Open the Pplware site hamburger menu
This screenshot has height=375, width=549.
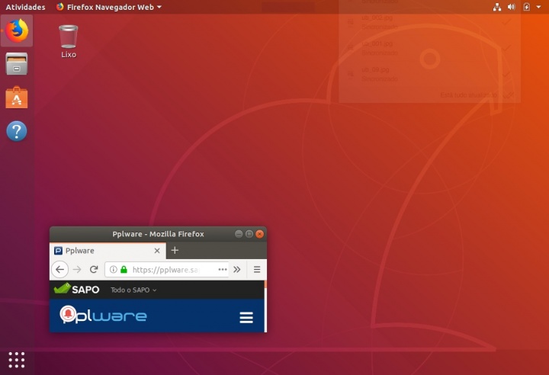coord(246,317)
